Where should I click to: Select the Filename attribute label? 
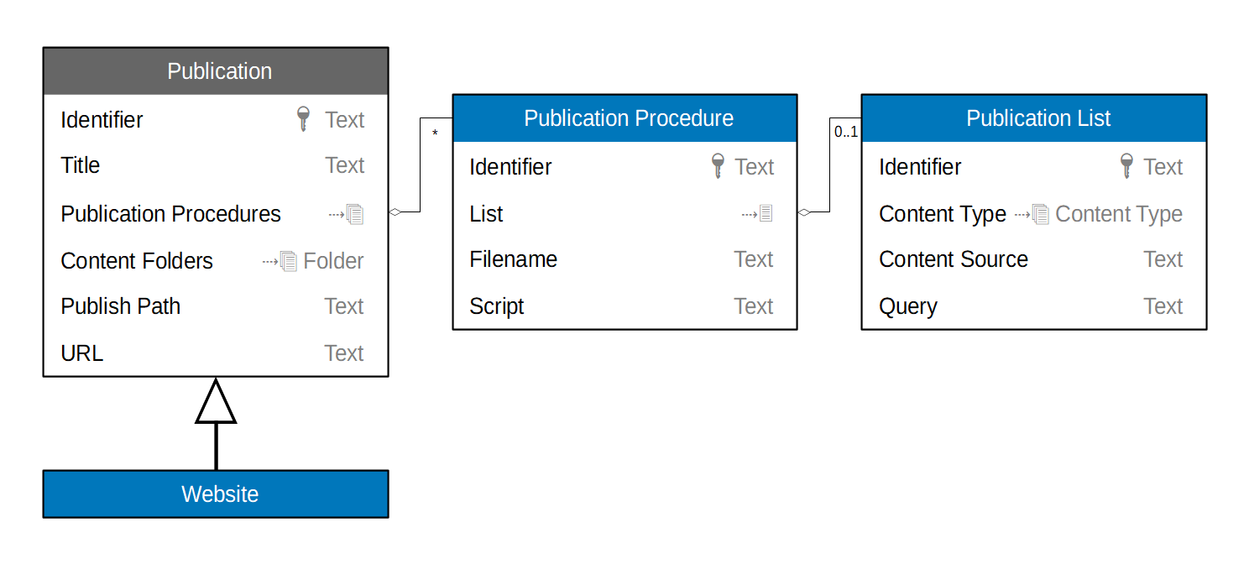coord(514,259)
